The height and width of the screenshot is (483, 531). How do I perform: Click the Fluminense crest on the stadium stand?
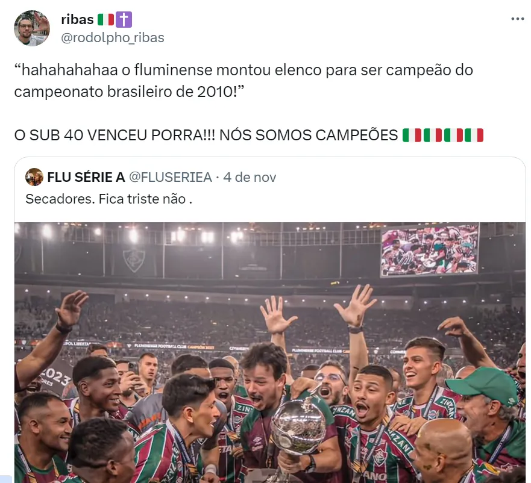tap(134, 260)
